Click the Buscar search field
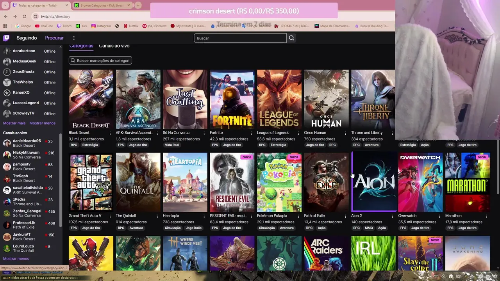The image size is (500, 281). click(x=240, y=38)
